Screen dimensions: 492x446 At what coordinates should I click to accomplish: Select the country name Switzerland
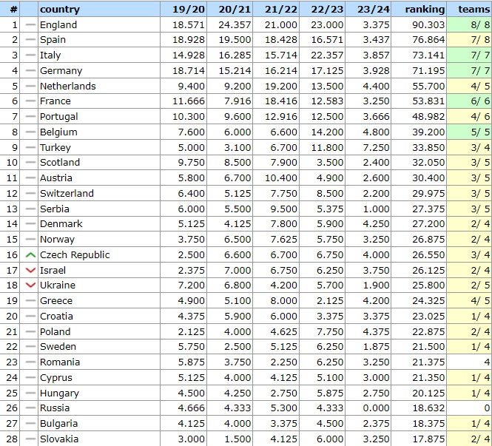(x=67, y=194)
